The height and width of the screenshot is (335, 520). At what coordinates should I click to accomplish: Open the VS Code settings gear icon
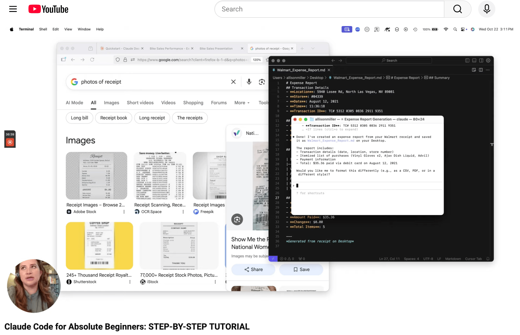click(x=488, y=61)
